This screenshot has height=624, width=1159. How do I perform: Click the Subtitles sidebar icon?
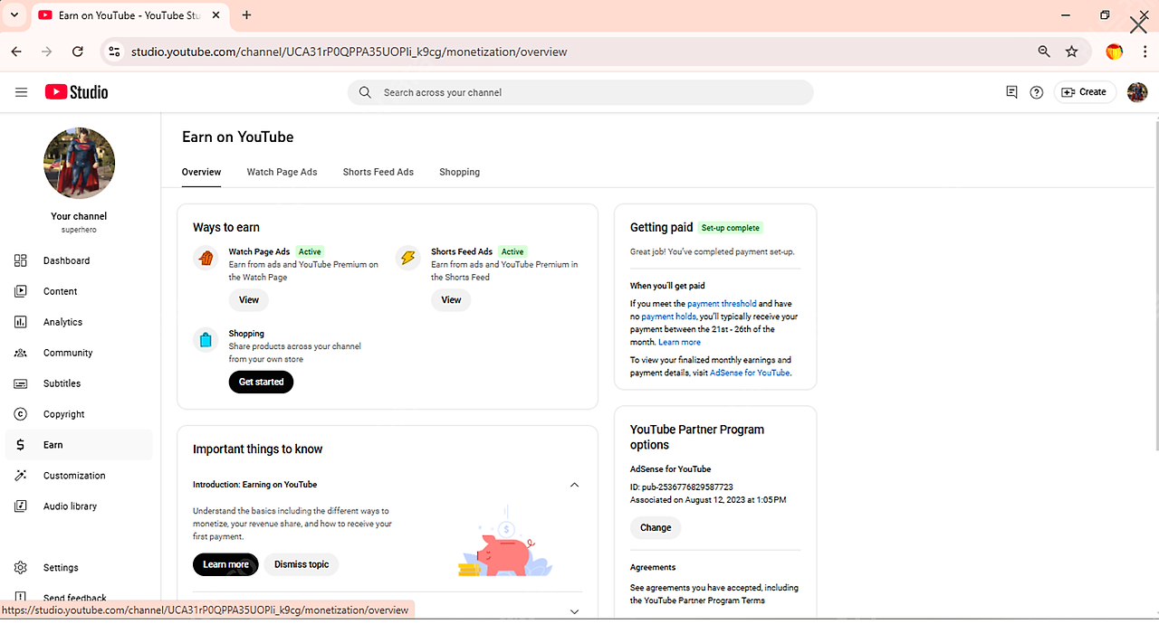(21, 383)
